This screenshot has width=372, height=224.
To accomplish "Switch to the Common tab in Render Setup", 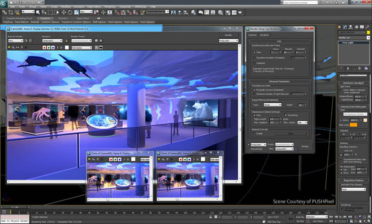I will point(252,35).
